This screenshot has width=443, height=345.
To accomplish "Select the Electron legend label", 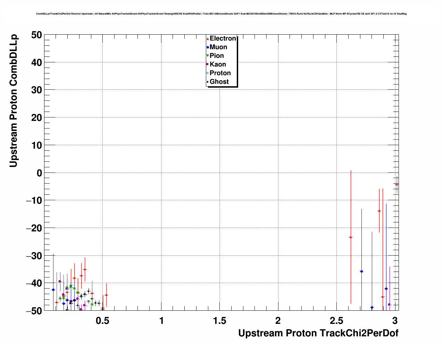I will 223,38.
